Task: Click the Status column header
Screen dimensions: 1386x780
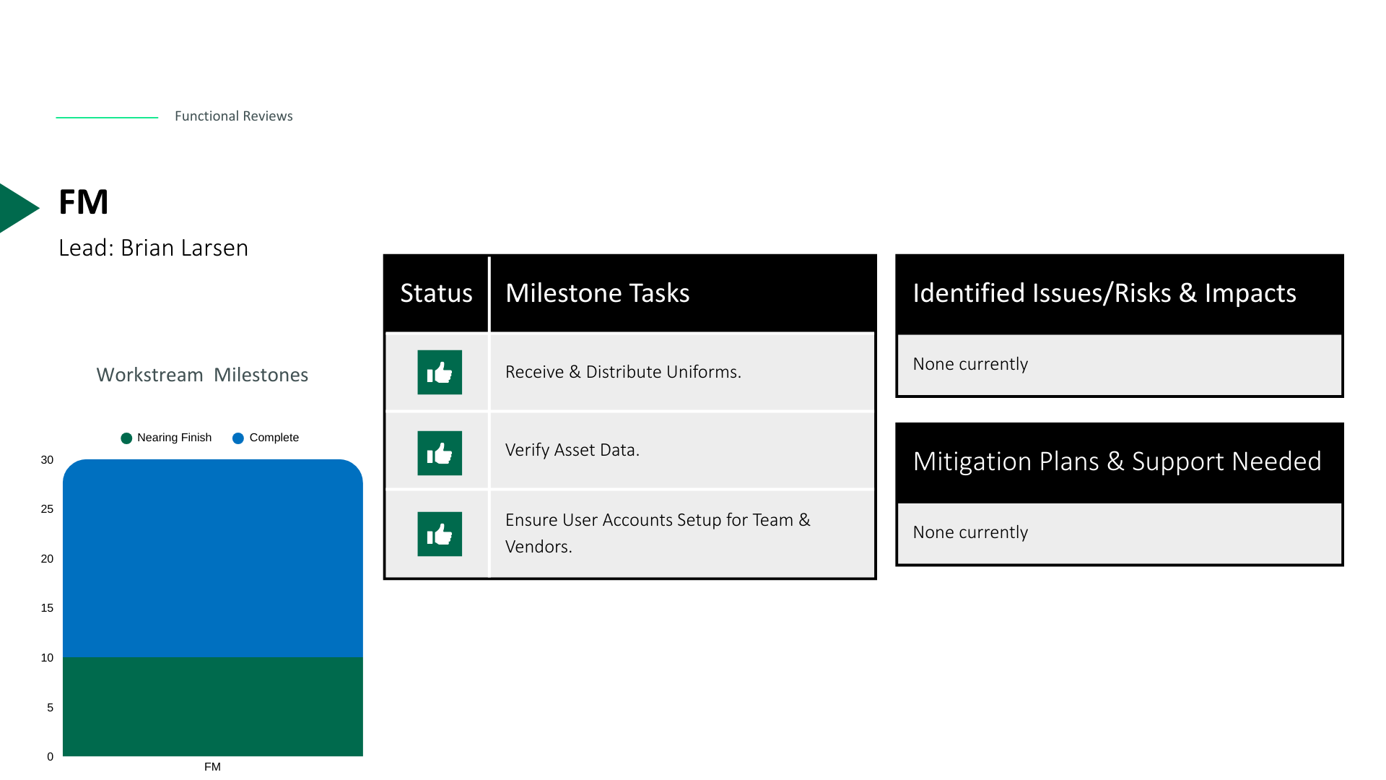Action: point(436,293)
